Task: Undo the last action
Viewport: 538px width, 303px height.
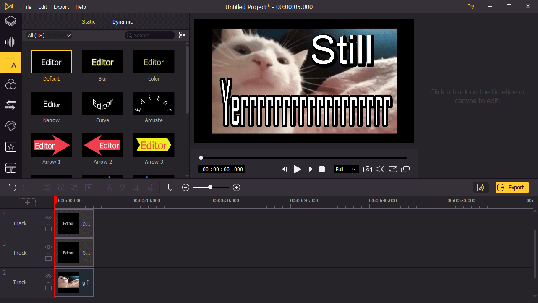Action: (x=12, y=188)
